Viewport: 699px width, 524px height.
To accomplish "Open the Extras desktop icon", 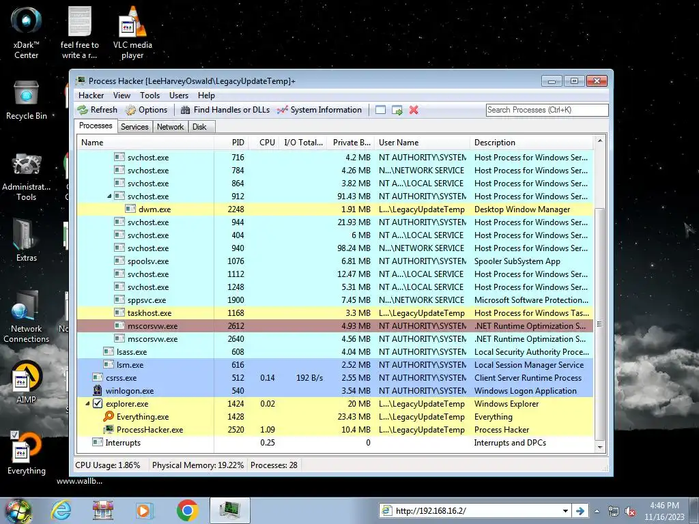I will click(x=27, y=241).
